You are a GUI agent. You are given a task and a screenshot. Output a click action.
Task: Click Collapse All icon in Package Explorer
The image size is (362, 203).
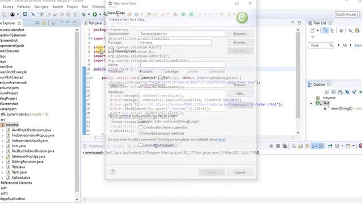pyautogui.click(x=37, y=23)
